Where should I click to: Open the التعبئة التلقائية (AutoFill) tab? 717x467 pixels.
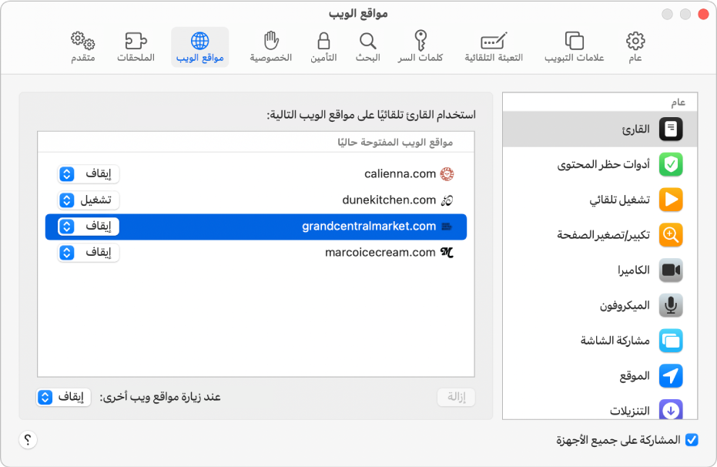(x=494, y=47)
